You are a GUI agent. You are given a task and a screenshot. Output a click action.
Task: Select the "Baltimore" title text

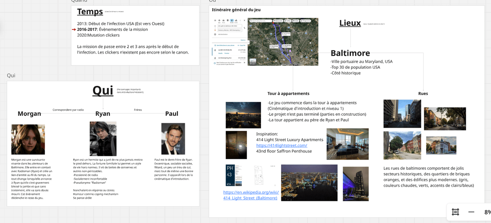click(x=350, y=53)
